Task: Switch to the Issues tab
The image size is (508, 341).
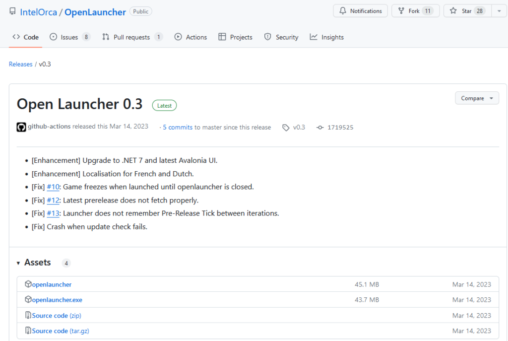Action: 69,37
